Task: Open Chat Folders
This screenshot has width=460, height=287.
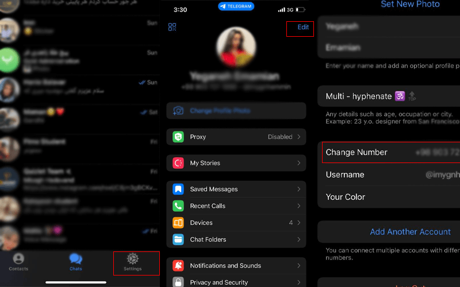Action: [236, 239]
